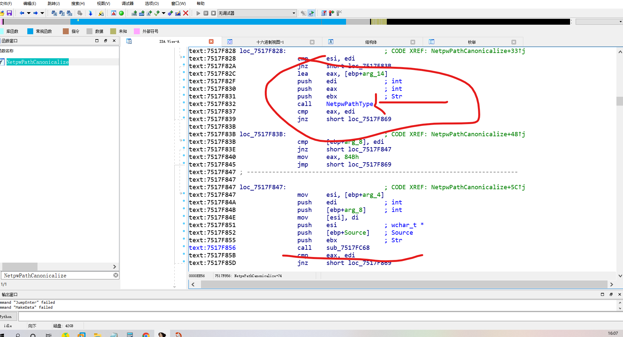
Task: Click the blue down arrow jump icon
Action: pos(90,13)
